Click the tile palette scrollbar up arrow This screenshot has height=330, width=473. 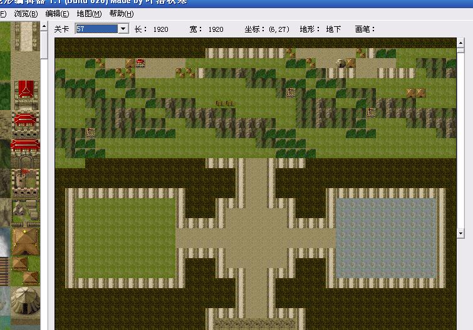click(x=44, y=27)
